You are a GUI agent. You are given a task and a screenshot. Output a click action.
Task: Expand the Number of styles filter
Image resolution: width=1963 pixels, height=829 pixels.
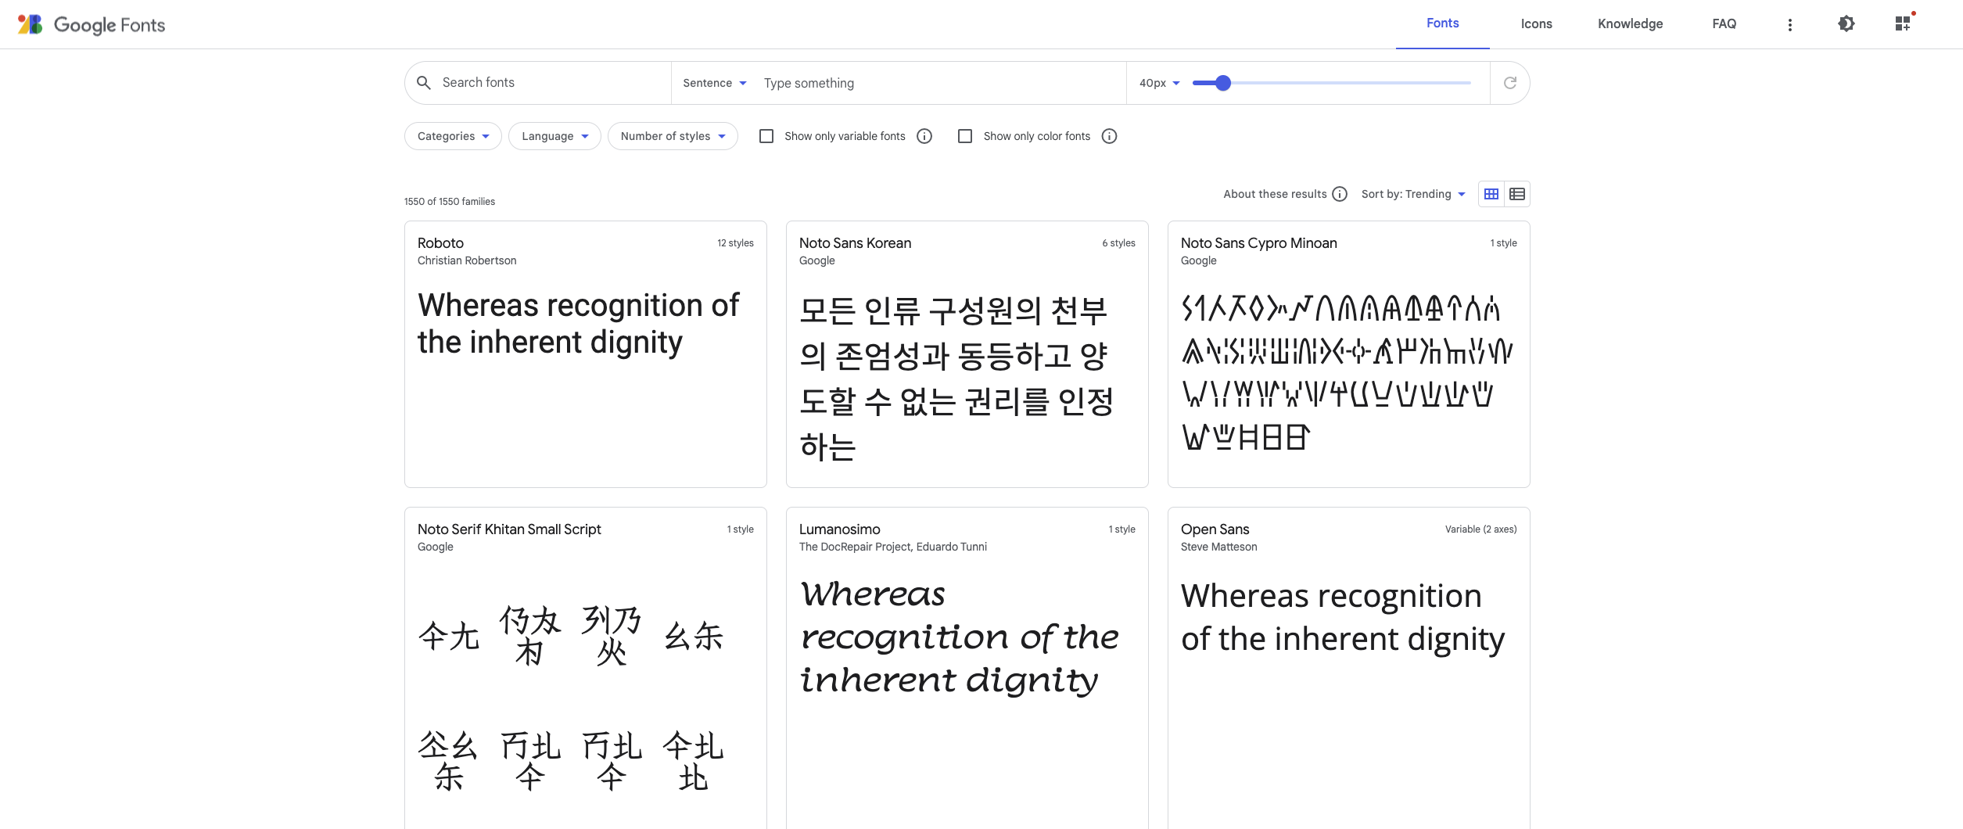673,136
